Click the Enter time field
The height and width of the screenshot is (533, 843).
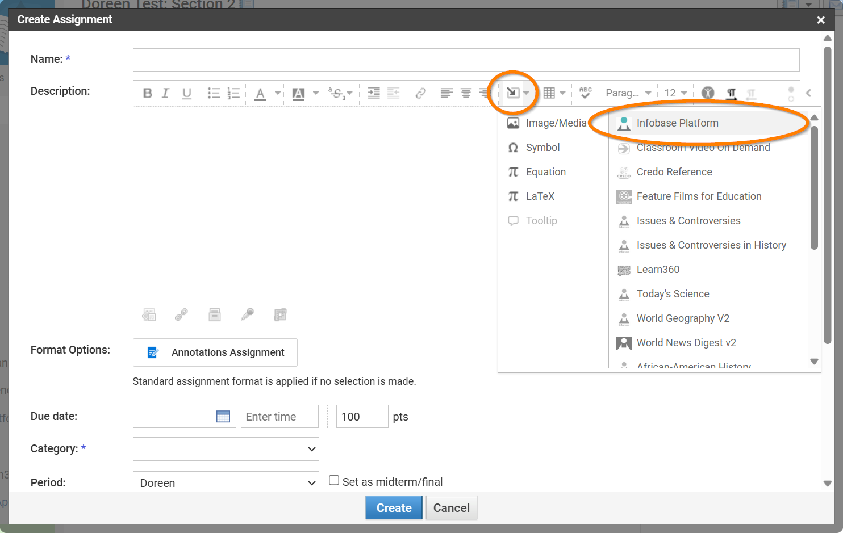(x=279, y=417)
